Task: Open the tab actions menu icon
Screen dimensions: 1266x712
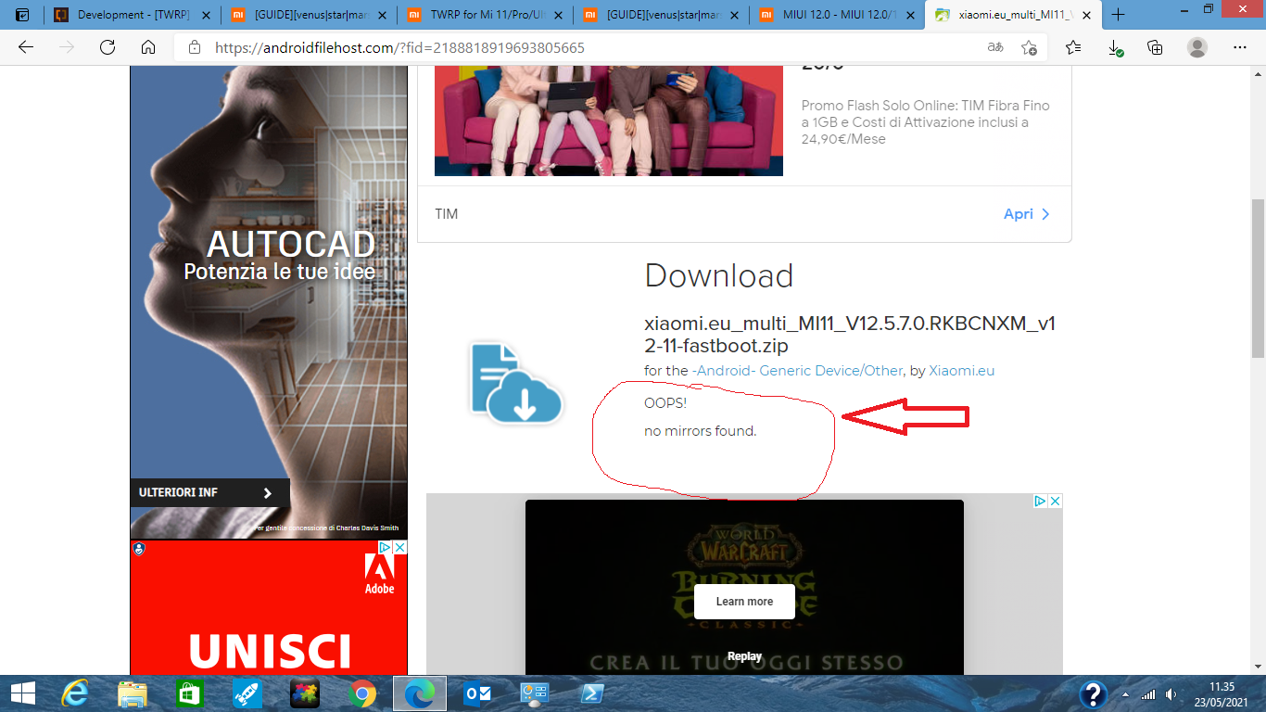Action: [22, 15]
